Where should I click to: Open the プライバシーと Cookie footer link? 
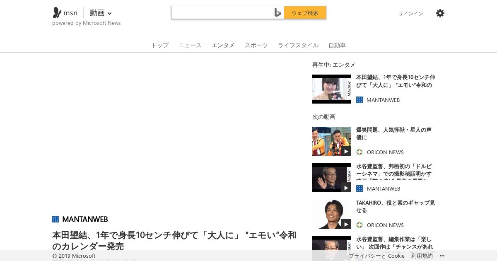(376, 256)
